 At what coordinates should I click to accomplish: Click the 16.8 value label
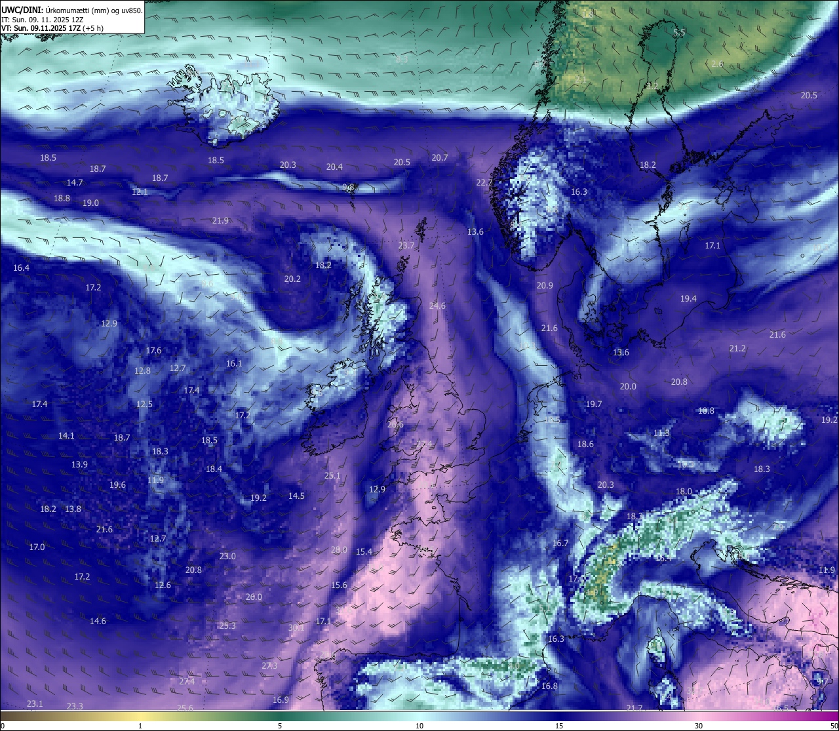coord(549,686)
